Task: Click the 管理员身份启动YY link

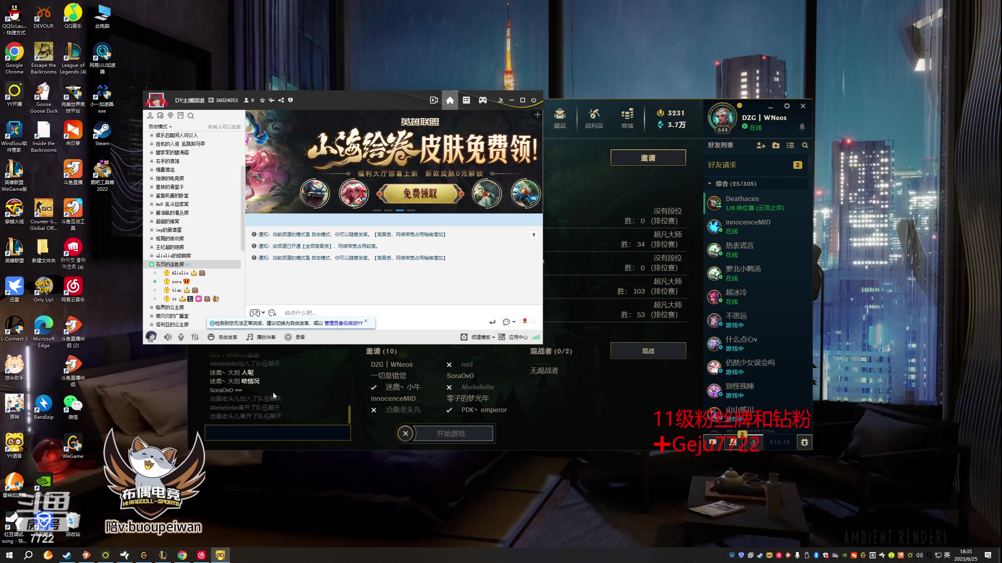Action: pos(343,323)
